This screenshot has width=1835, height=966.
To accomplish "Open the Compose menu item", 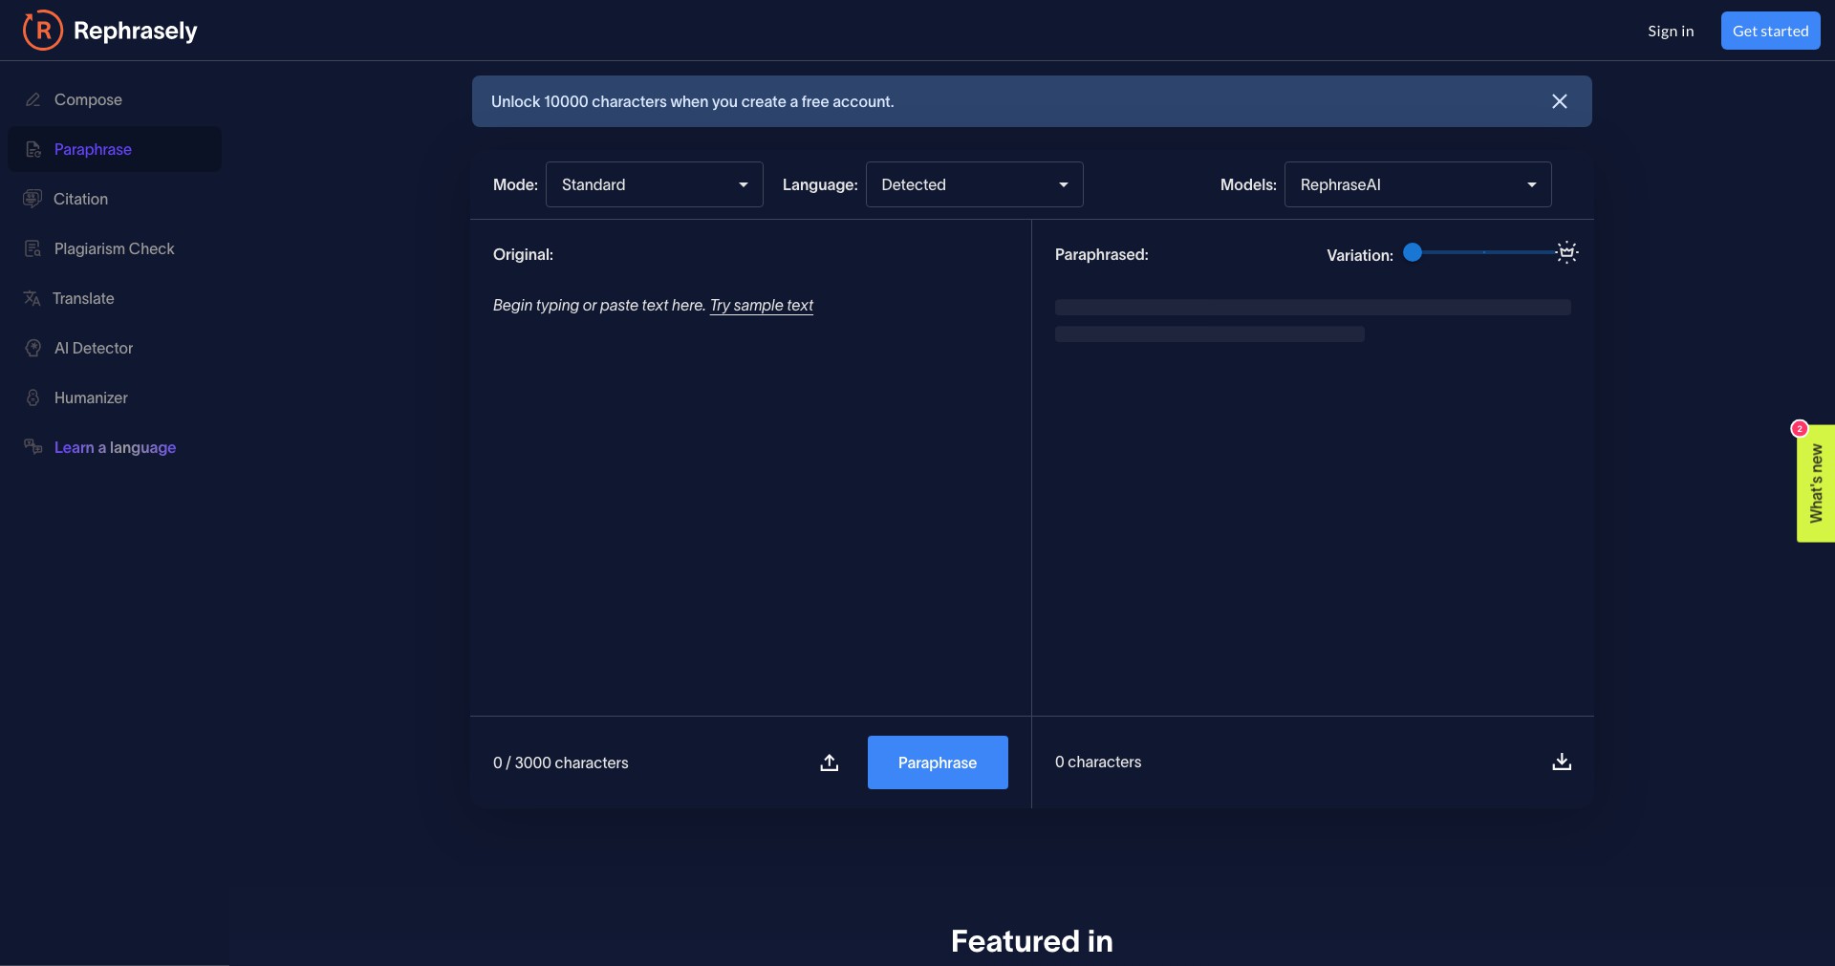I will click(115, 99).
